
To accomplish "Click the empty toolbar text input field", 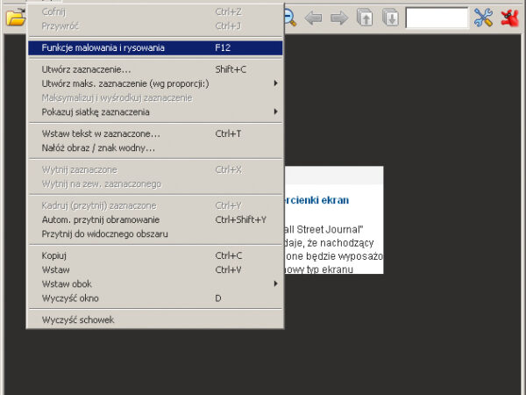I will [437, 18].
